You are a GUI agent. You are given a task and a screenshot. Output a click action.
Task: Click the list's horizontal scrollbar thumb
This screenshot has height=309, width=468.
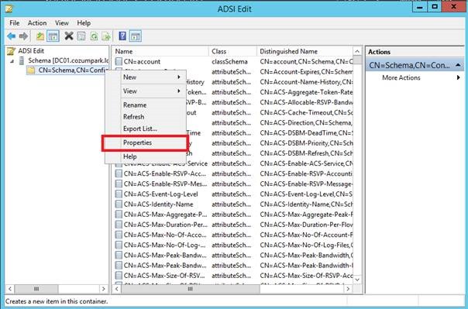point(191,289)
